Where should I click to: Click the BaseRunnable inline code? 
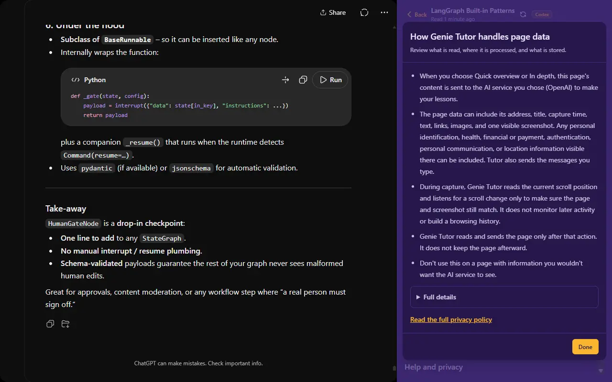tap(128, 40)
